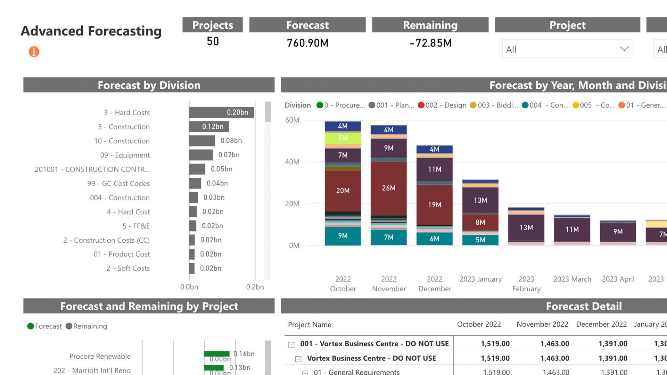Click the October 2022 column header
The width and height of the screenshot is (667, 375).
click(x=479, y=325)
